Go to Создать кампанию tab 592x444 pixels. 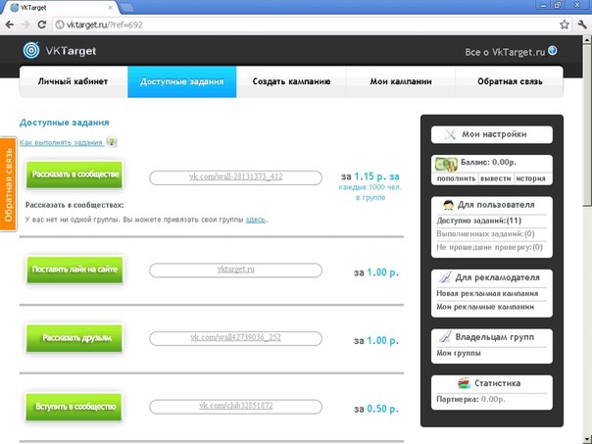tap(291, 81)
